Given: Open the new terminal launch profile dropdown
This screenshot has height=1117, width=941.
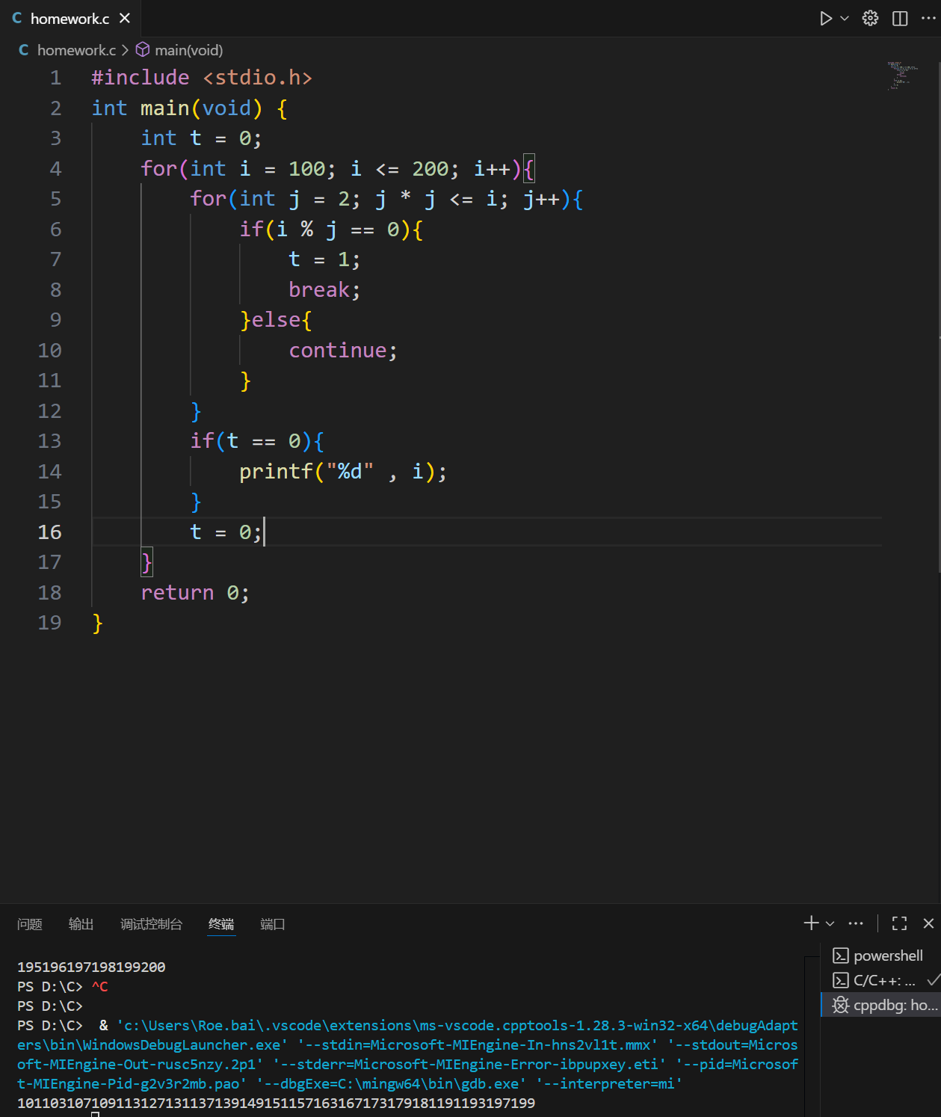Looking at the screenshot, I should pyautogui.click(x=830, y=923).
